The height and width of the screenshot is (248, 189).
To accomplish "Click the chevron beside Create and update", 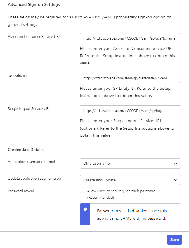I will coord(176,180).
